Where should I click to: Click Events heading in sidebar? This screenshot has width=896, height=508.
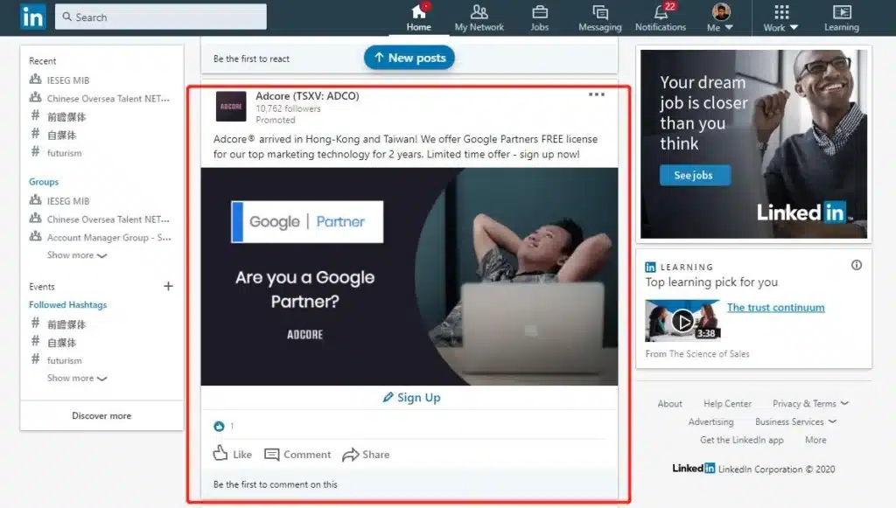[42, 287]
